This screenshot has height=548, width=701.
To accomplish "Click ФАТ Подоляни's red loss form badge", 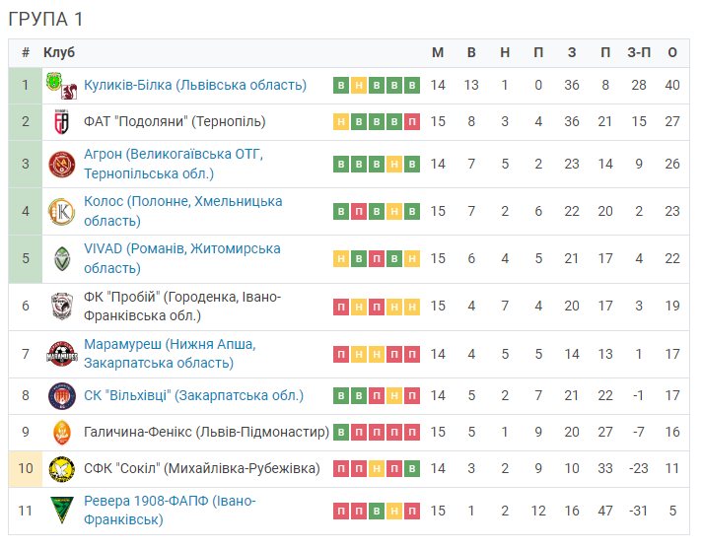I will click(x=412, y=121).
